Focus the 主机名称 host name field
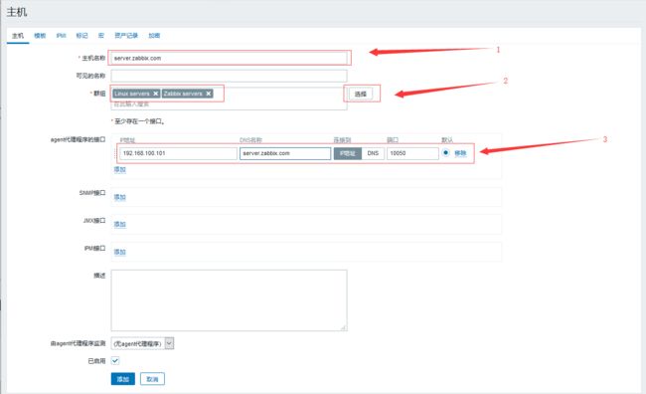Image resolution: width=646 pixels, height=394 pixels. pyautogui.click(x=229, y=58)
